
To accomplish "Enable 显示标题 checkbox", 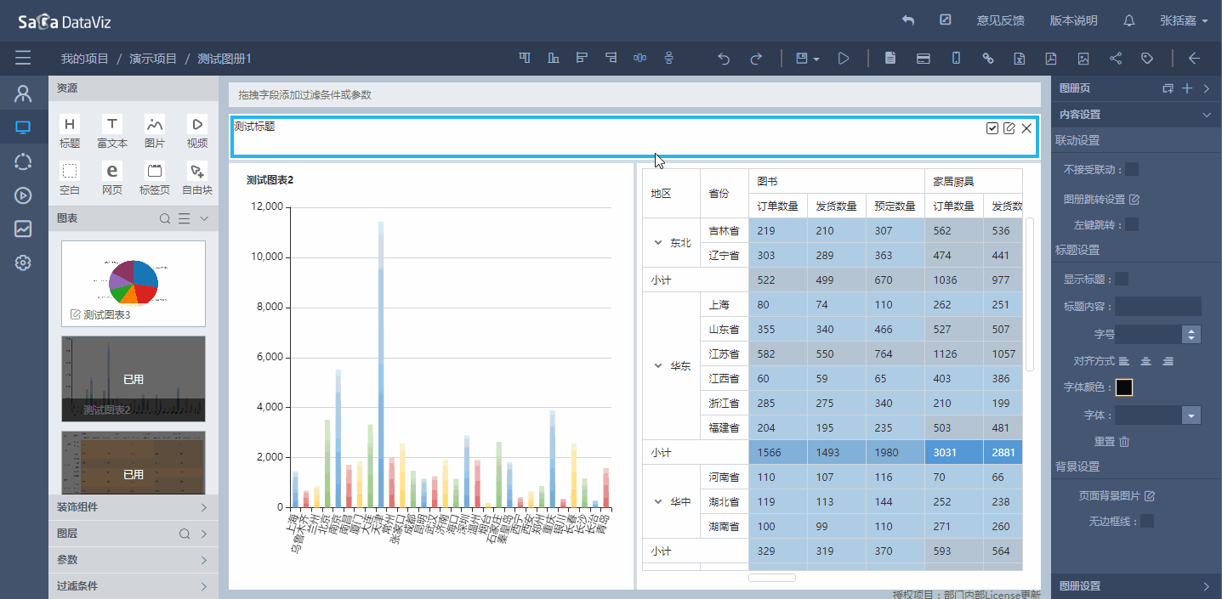I will click(x=1122, y=279).
